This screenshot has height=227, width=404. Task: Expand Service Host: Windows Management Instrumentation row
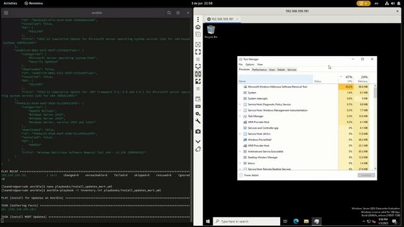click(240, 110)
